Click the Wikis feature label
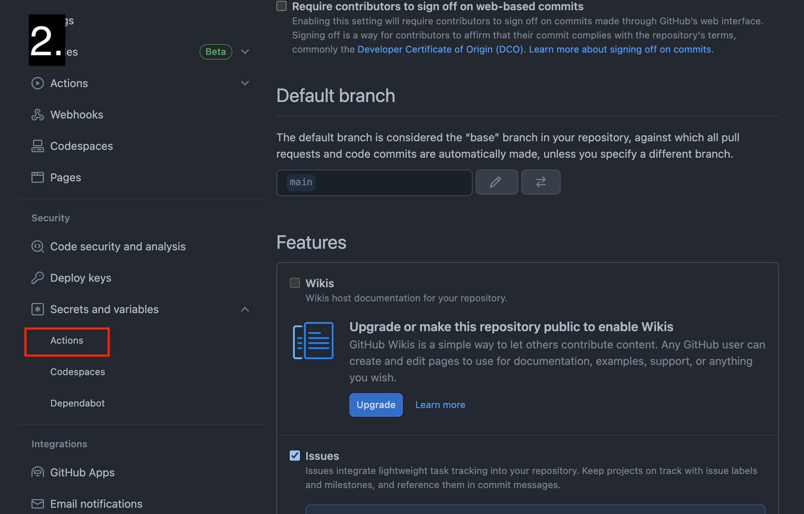Screen dimensions: 804x514 pos(320,283)
